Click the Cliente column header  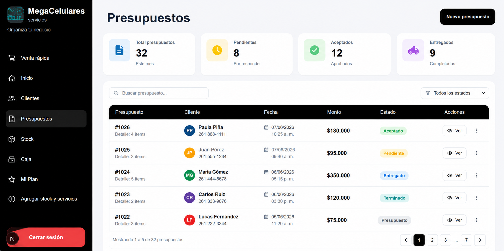click(192, 112)
